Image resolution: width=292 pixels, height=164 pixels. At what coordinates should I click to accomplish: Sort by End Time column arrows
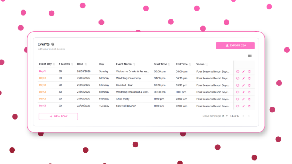click(190, 64)
